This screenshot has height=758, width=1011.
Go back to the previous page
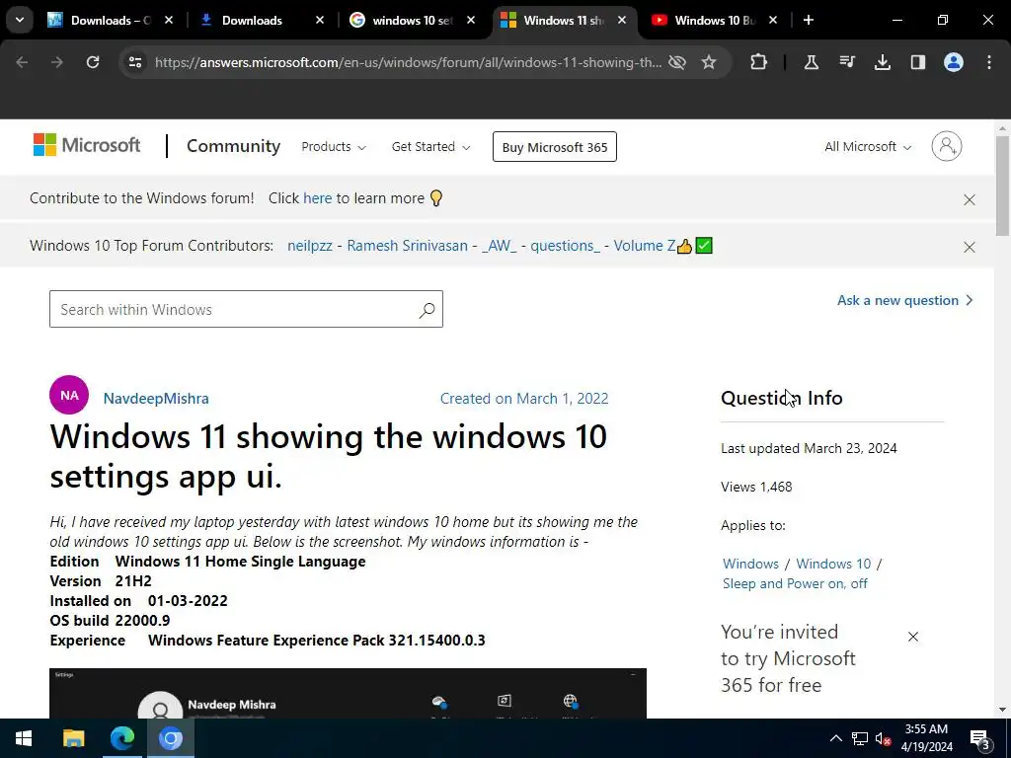coord(22,62)
